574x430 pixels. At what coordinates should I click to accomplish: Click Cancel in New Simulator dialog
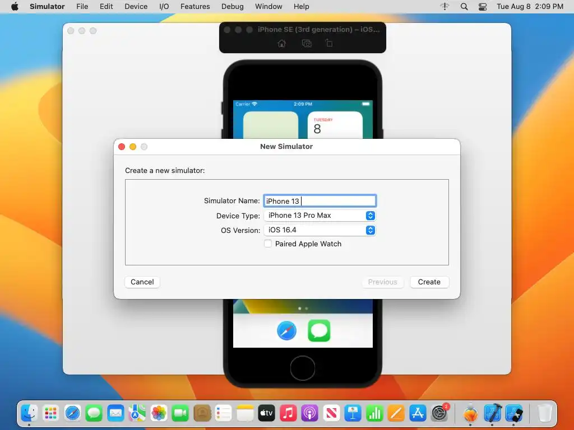[x=142, y=282]
